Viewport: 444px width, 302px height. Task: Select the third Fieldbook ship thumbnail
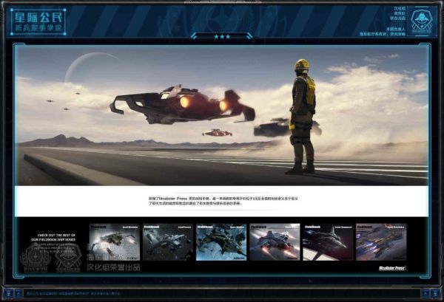click(221, 242)
